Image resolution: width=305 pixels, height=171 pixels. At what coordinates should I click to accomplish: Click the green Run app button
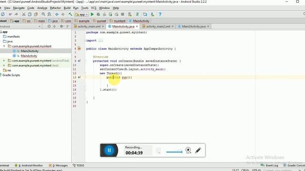pyautogui.click(x=92, y=14)
